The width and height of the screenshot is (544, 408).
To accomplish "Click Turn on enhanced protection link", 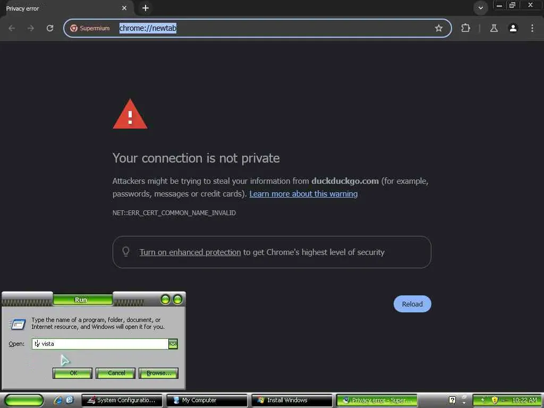I will click(190, 252).
